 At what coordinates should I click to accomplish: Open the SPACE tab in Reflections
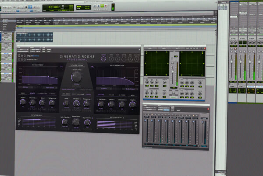click(32, 93)
